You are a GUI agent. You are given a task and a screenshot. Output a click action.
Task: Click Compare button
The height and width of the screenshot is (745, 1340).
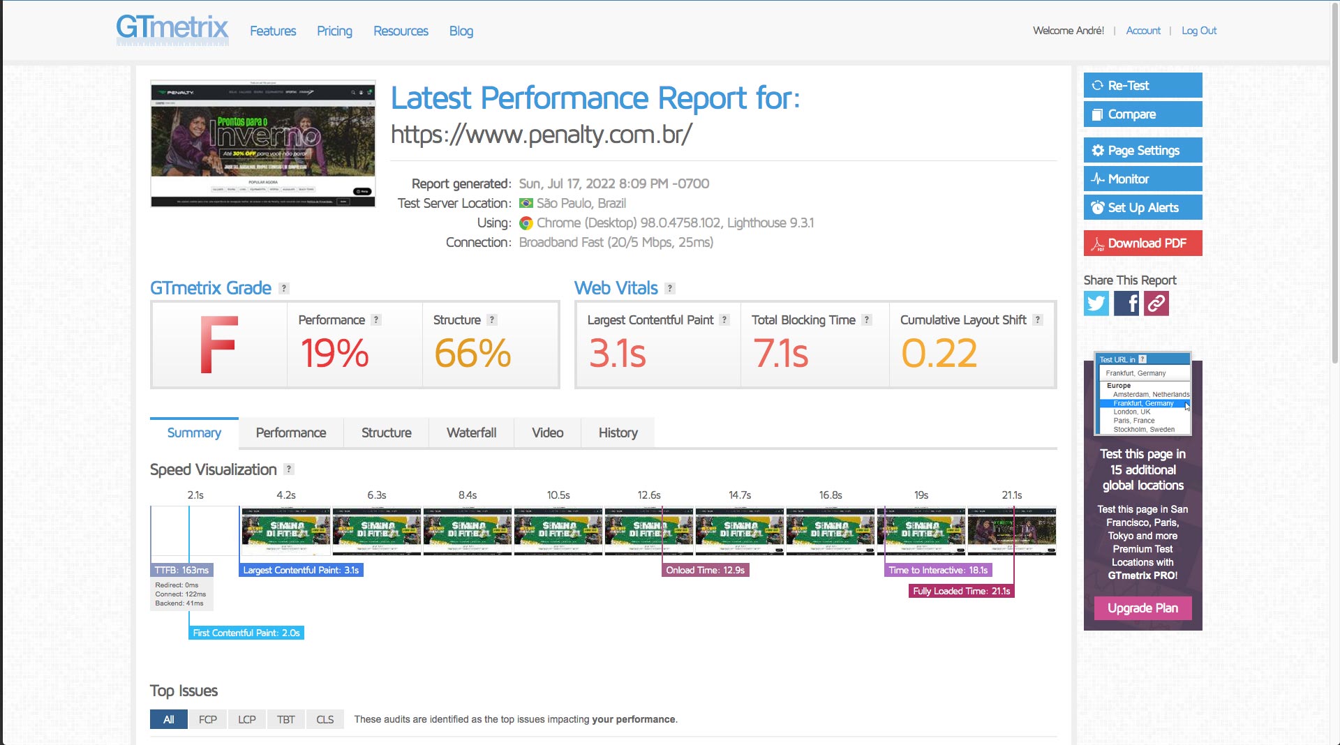(x=1142, y=114)
